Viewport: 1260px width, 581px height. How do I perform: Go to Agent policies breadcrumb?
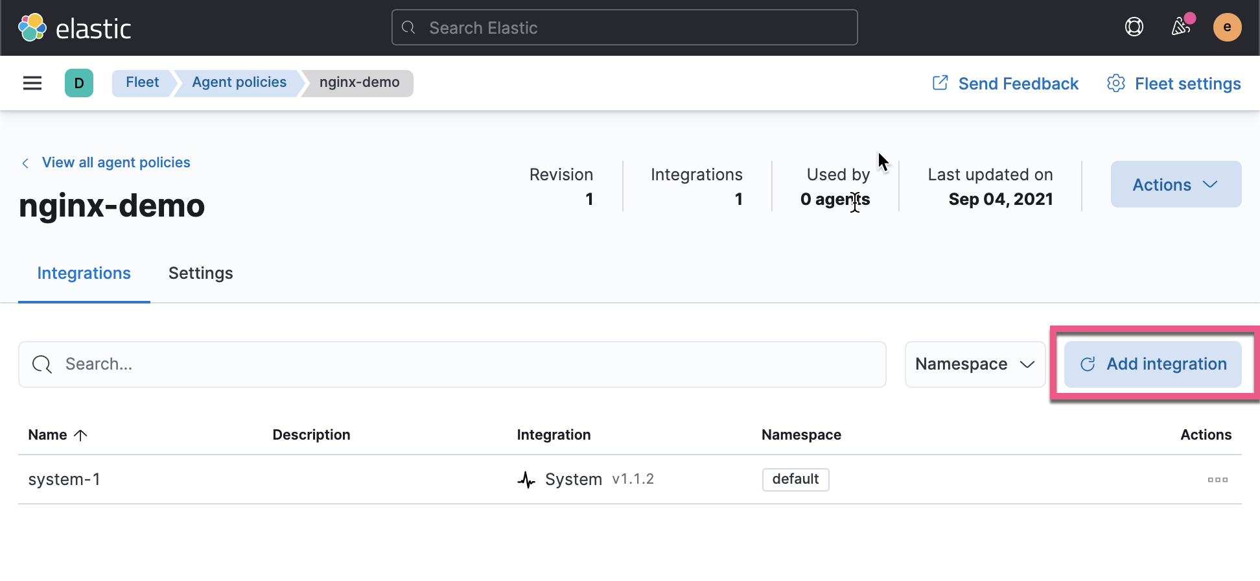[239, 83]
